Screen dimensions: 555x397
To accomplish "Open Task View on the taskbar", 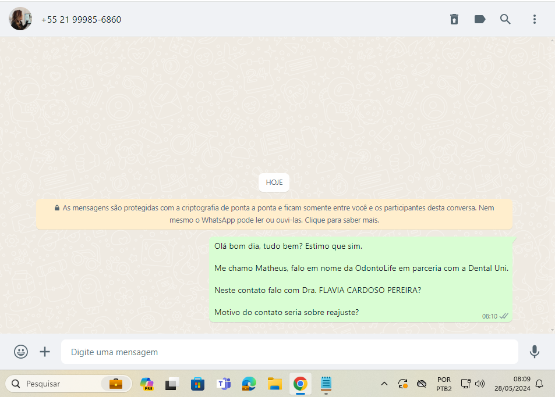I will tap(172, 384).
